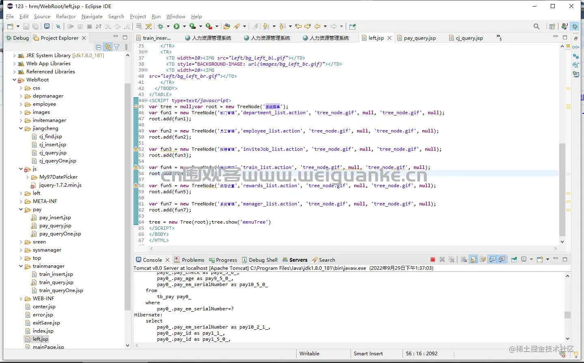This screenshot has height=363, width=584.
Task: Click the New file wizard icon
Action: point(10,26)
